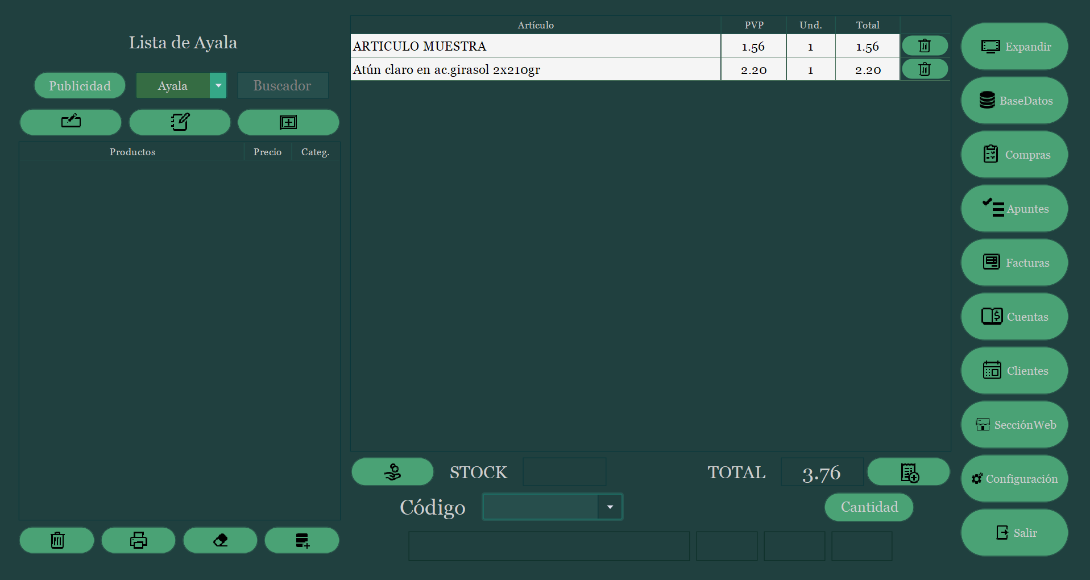Click the Productos column header
Screen dimensions: 1090x580
point(132,152)
